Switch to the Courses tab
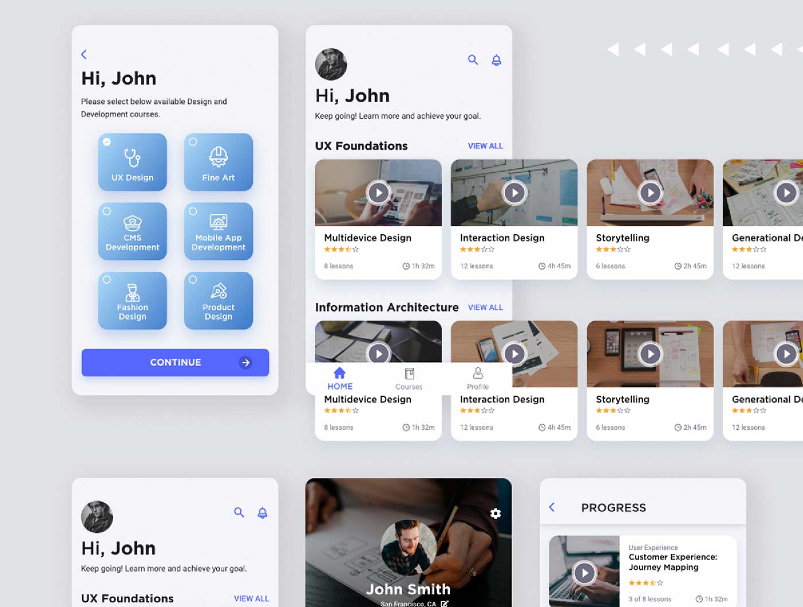Viewport: 803px width, 607px height. click(409, 379)
